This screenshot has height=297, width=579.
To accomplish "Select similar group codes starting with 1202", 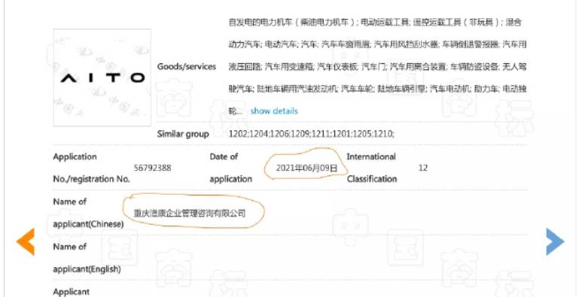I will pyautogui.click(x=311, y=134).
